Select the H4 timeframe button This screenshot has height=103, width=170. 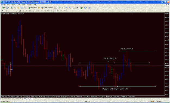pos(55,11)
